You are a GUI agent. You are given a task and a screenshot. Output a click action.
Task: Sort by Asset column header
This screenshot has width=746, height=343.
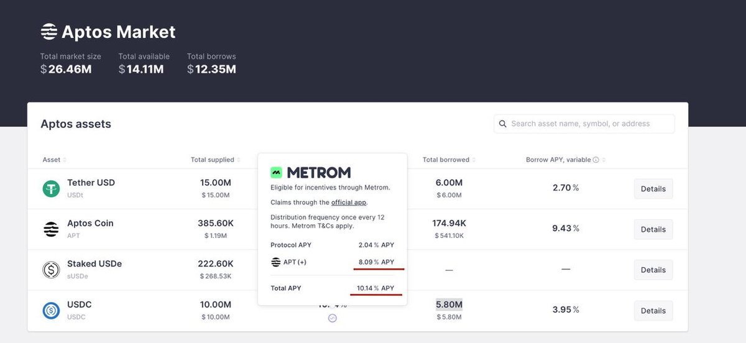(x=55, y=160)
